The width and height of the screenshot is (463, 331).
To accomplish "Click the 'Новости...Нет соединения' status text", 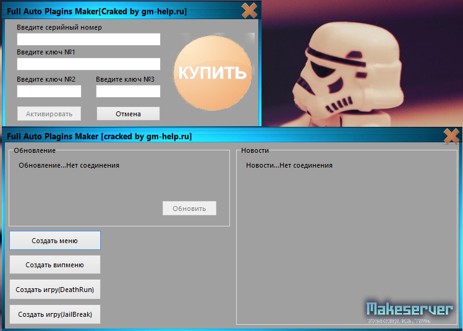I will 289,166.
